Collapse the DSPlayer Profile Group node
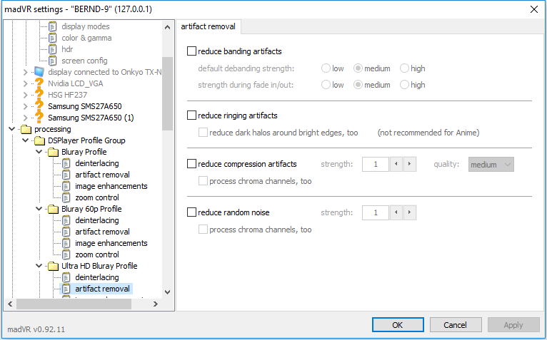 (26, 140)
